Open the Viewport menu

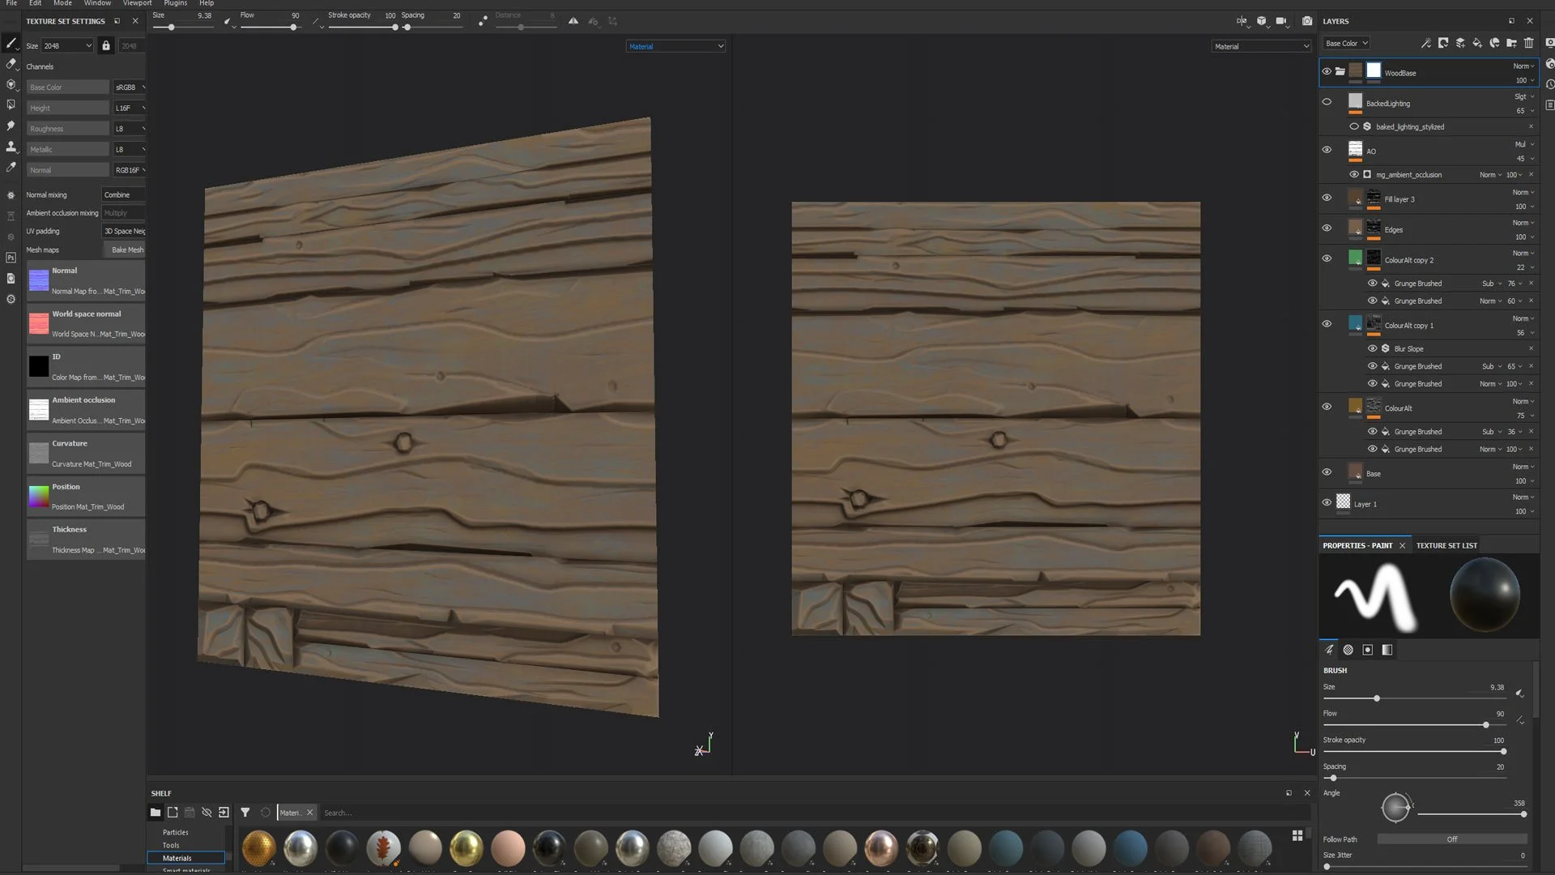click(137, 3)
